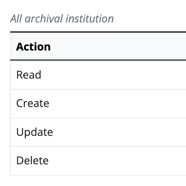Click the word "institution" in the heading
This screenshot has height=186, width=186.
[x=90, y=19]
